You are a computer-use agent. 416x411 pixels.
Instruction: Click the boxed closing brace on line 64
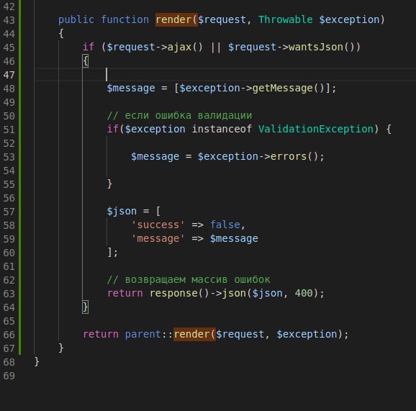85,307
